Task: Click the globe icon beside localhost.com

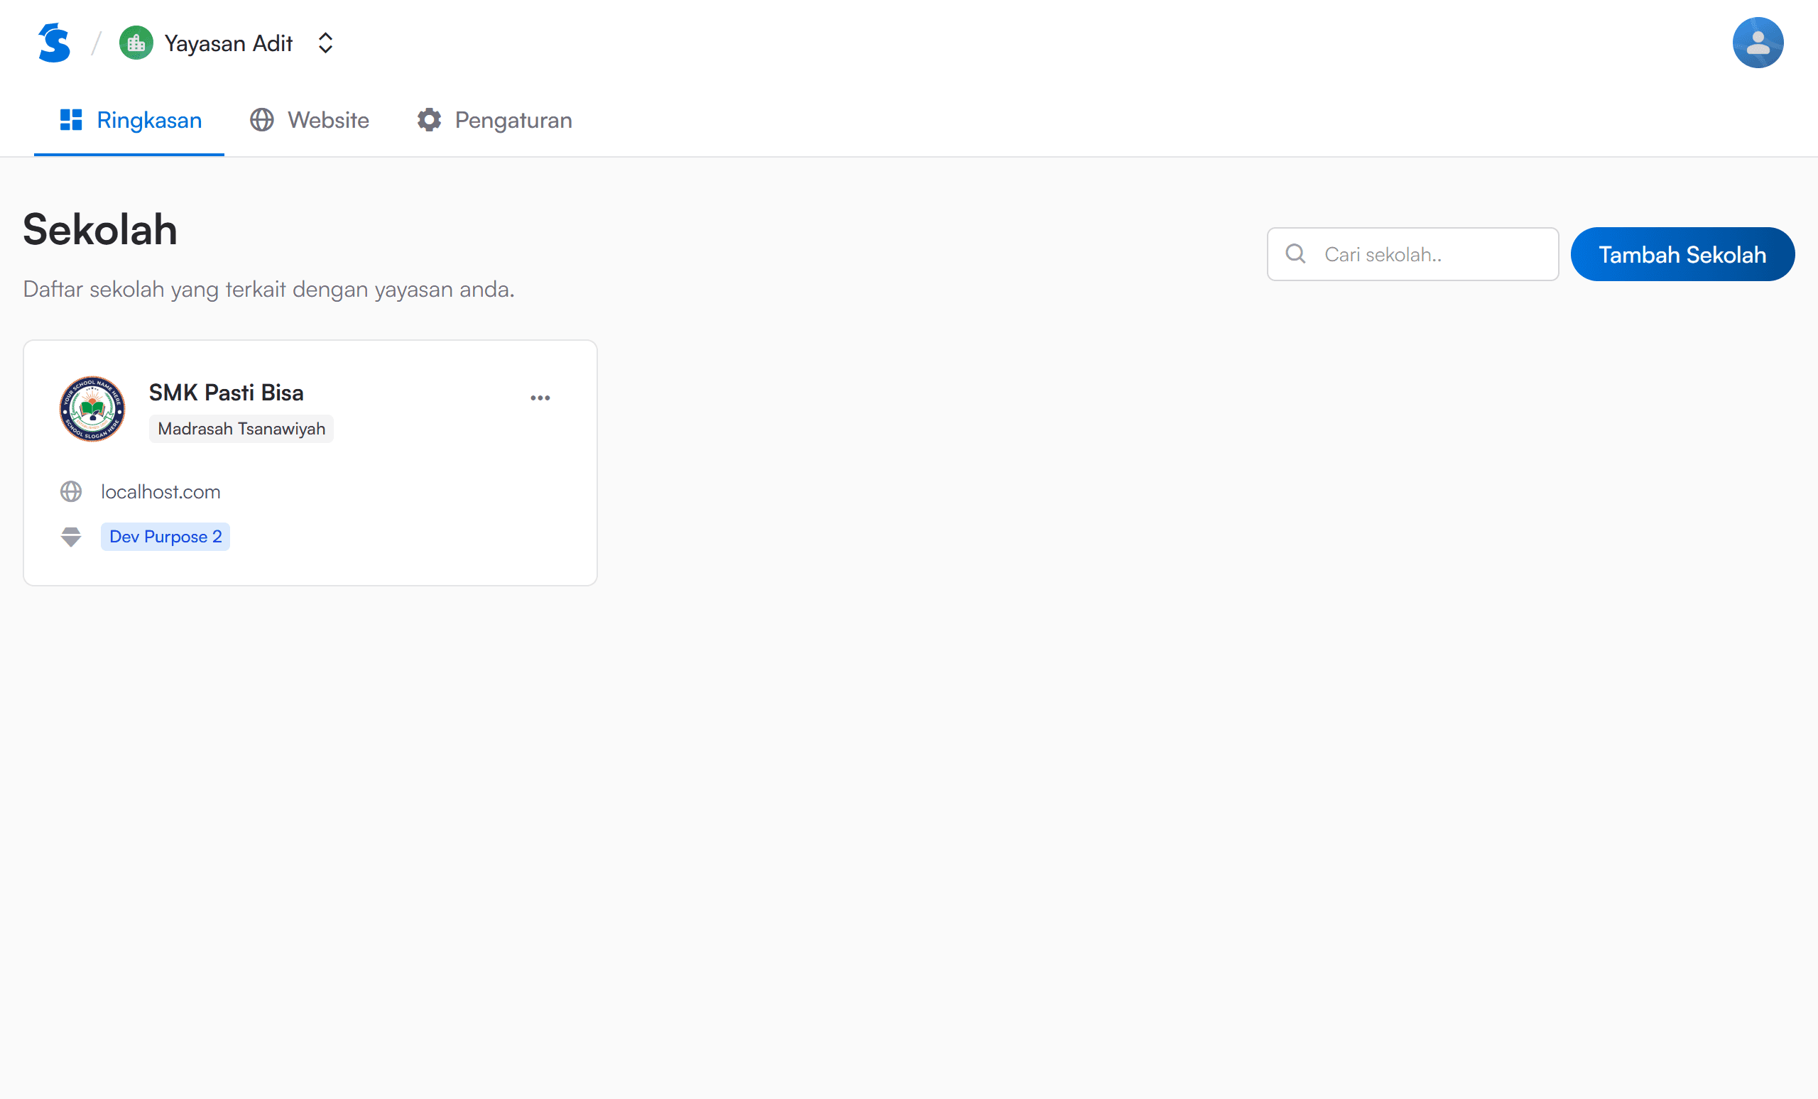Action: (71, 491)
